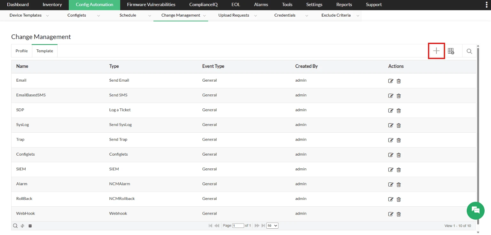
Task: Sort by the Name column header
Action: (x=22, y=66)
